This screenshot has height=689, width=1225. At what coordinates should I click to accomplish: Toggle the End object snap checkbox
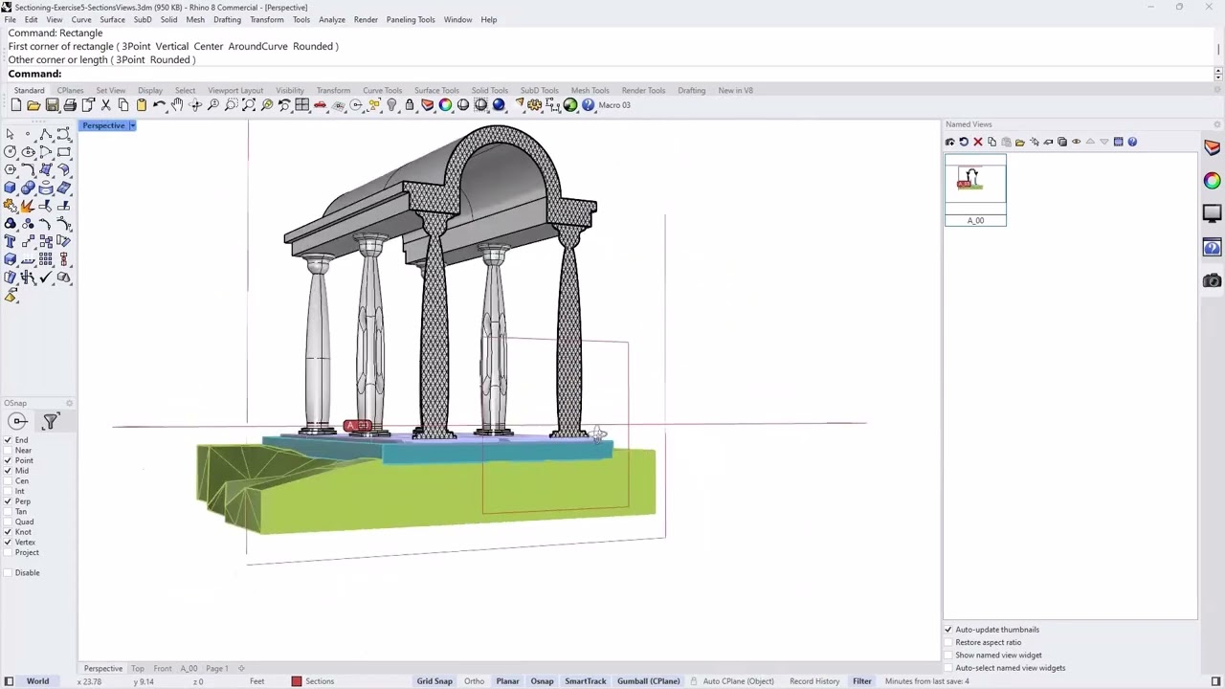coord(8,440)
